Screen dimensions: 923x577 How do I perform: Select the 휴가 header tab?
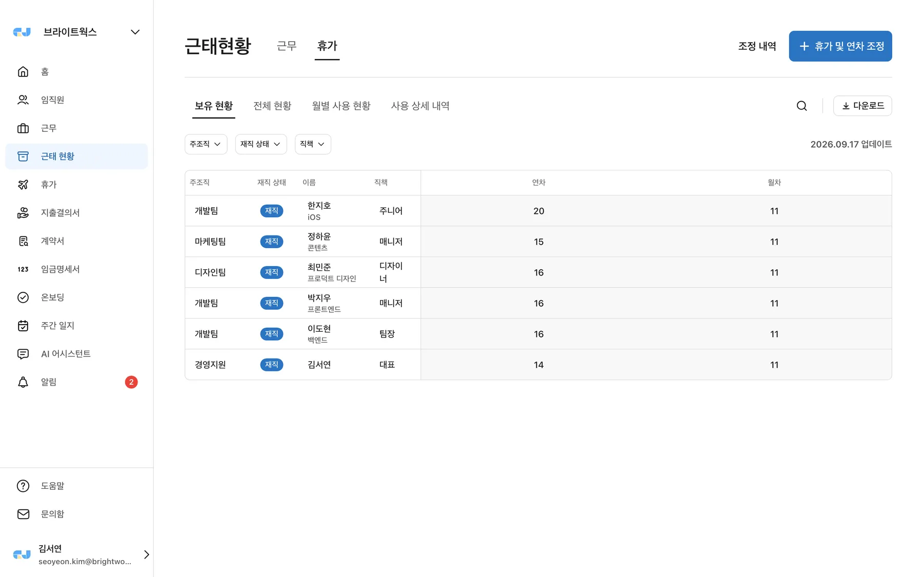coord(327,46)
